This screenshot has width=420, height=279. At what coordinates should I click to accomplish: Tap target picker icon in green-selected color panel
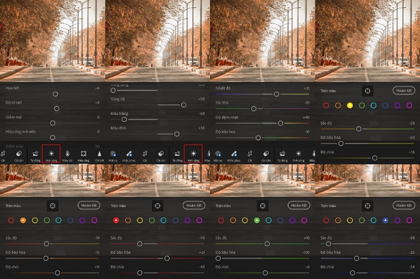[262, 205]
